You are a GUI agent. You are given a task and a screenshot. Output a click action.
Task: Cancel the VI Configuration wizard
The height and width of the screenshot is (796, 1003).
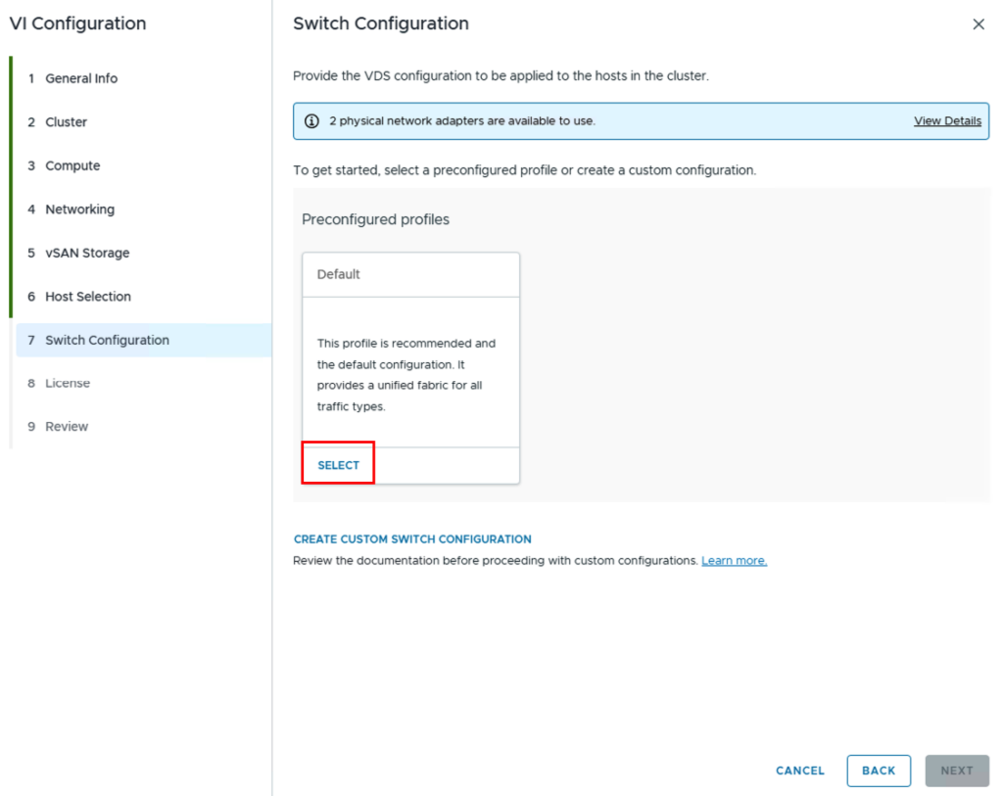(799, 771)
